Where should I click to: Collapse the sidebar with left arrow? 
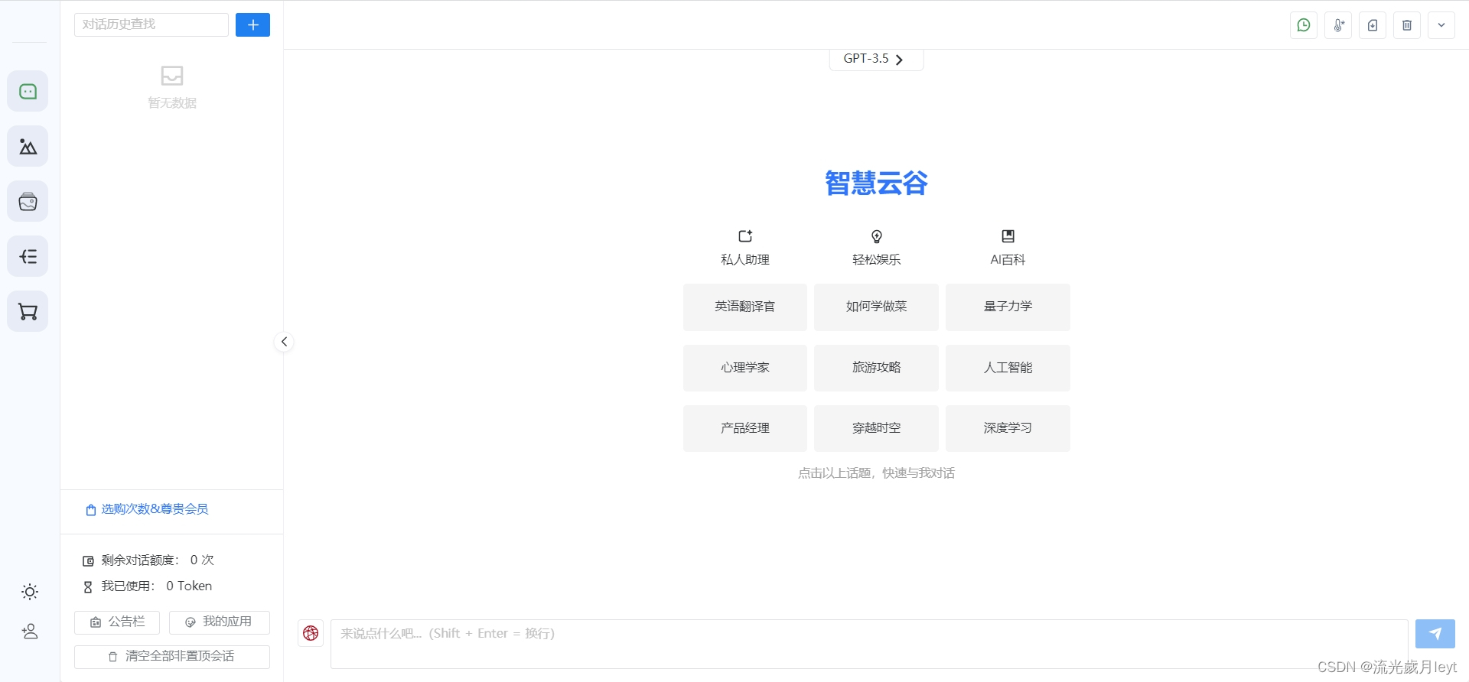[284, 342]
